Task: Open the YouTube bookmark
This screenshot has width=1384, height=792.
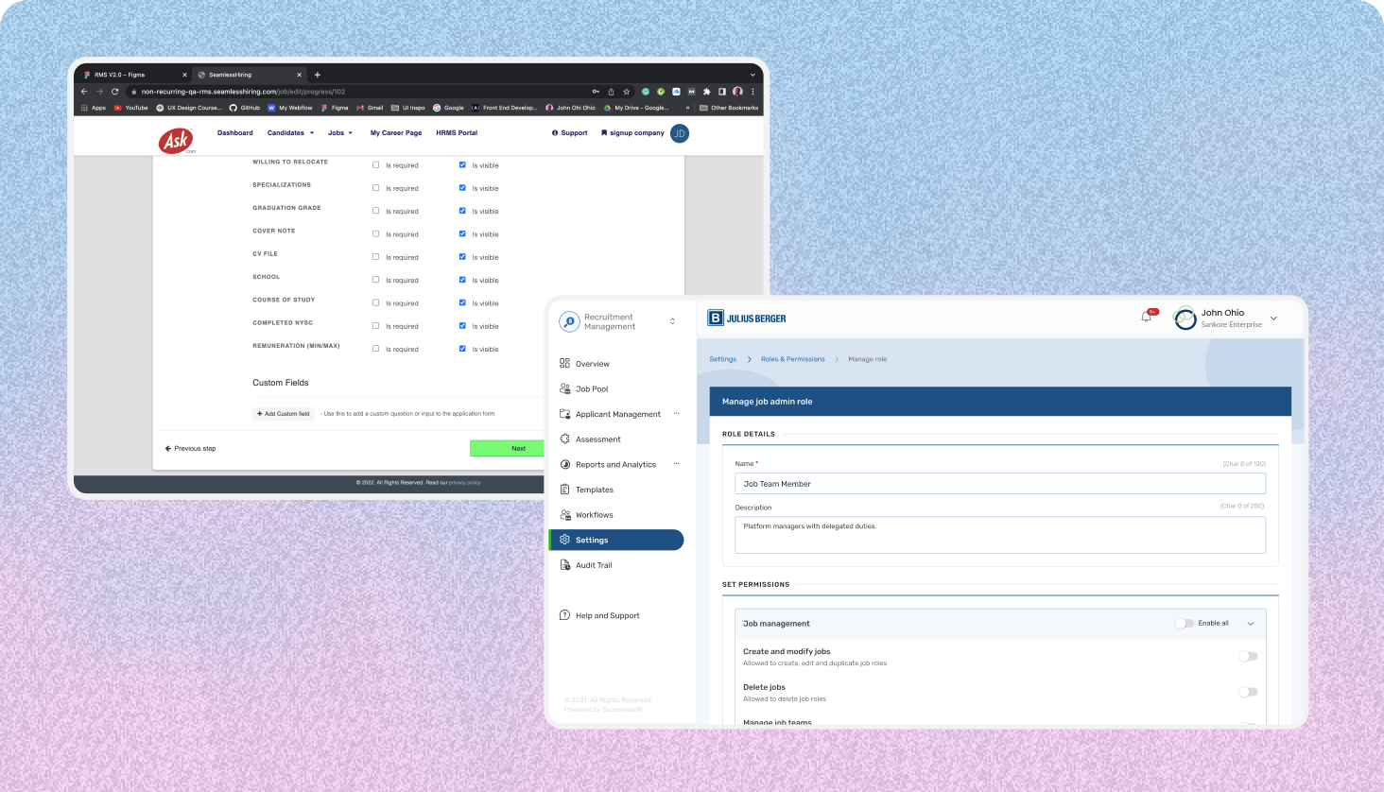Action: [131, 108]
